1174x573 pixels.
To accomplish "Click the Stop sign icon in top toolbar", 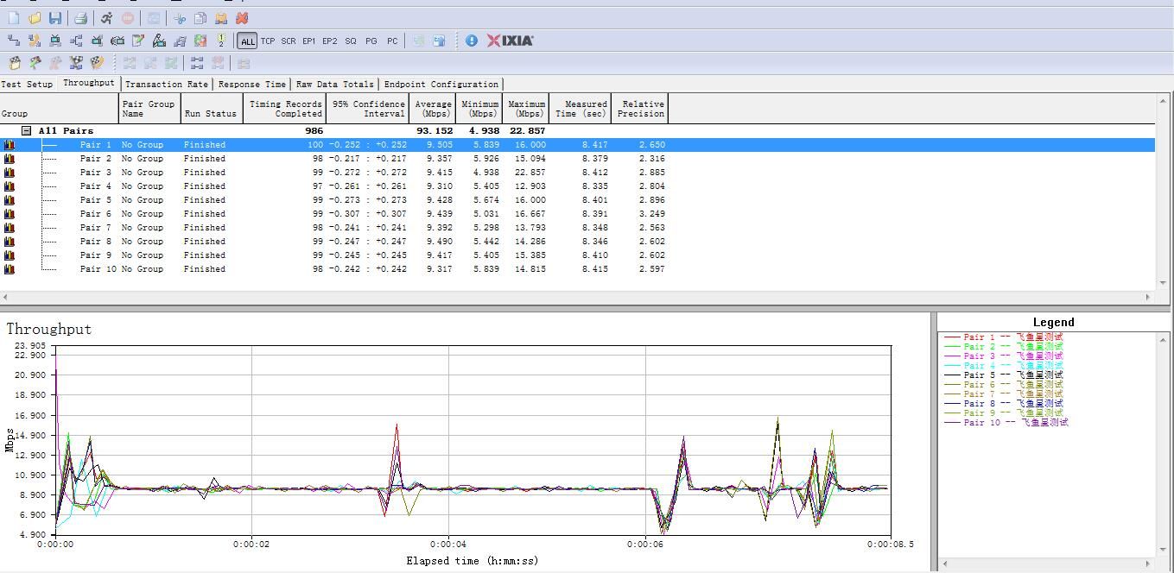I will click(x=127, y=17).
